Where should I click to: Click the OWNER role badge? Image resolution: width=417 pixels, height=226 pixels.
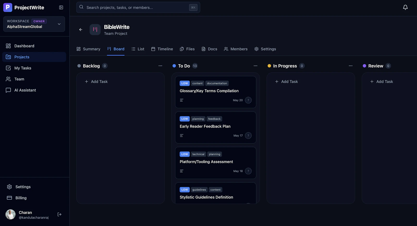point(39,21)
